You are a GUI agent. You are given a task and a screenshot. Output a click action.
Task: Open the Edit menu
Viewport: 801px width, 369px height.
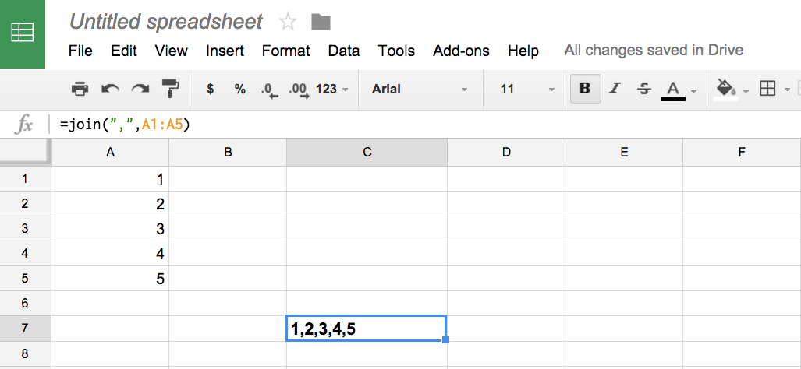coord(124,51)
